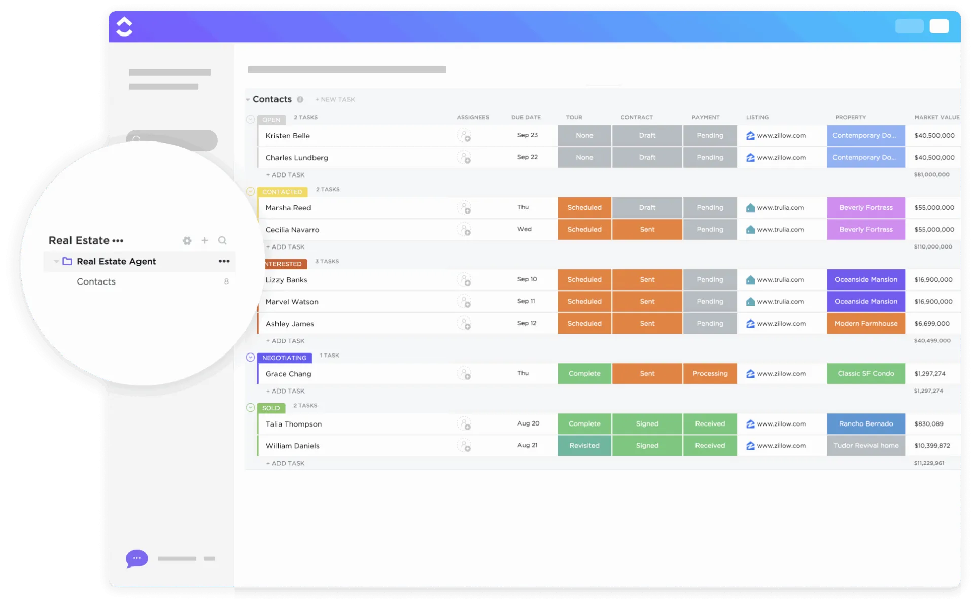Open Tour dropdown for Marsha Reed
The image size is (974, 602).
[584, 208]
